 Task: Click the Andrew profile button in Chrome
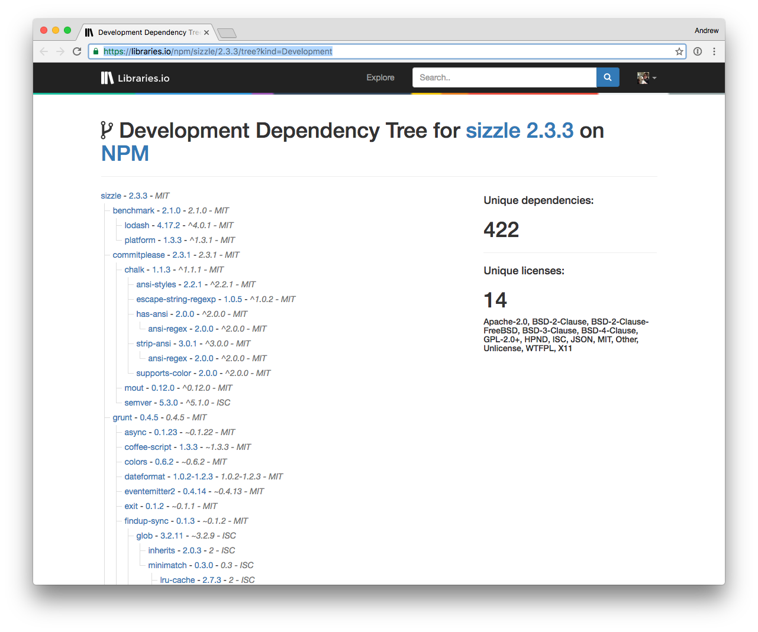tap(707, 31)
